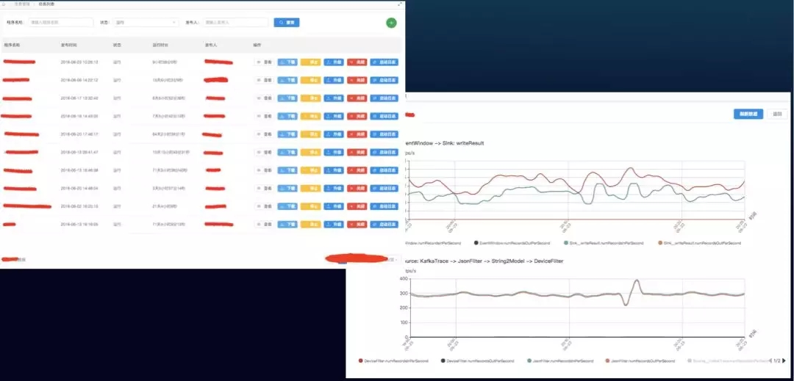Click the program name input field

61,22
